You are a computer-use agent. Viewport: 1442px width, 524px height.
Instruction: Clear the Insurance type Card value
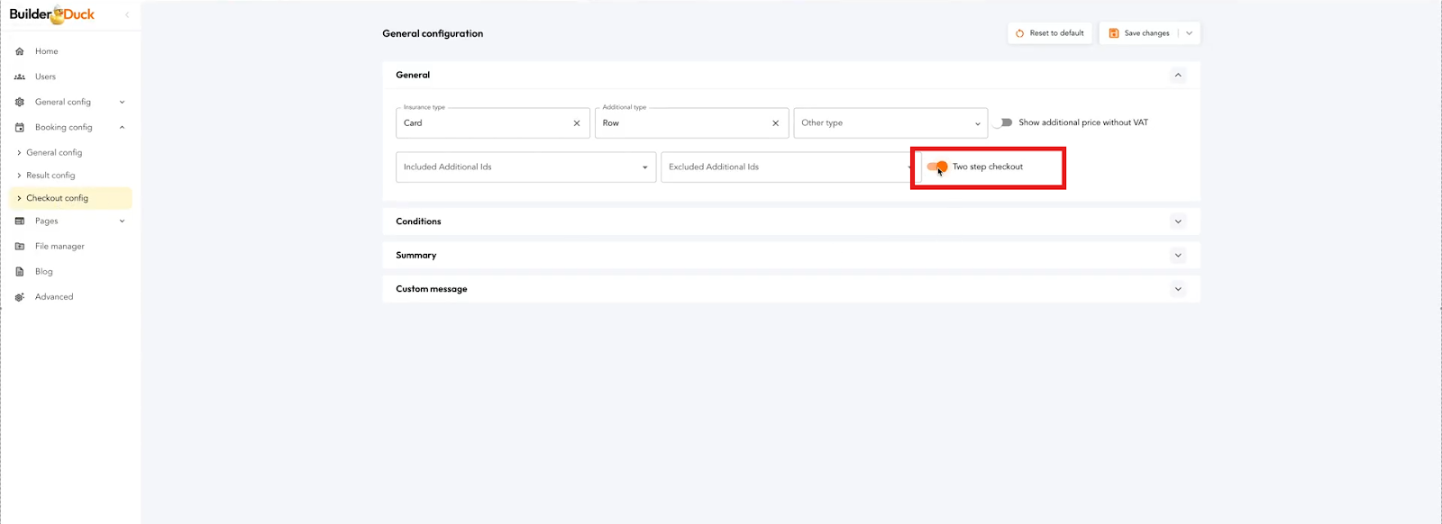point(577,123)
